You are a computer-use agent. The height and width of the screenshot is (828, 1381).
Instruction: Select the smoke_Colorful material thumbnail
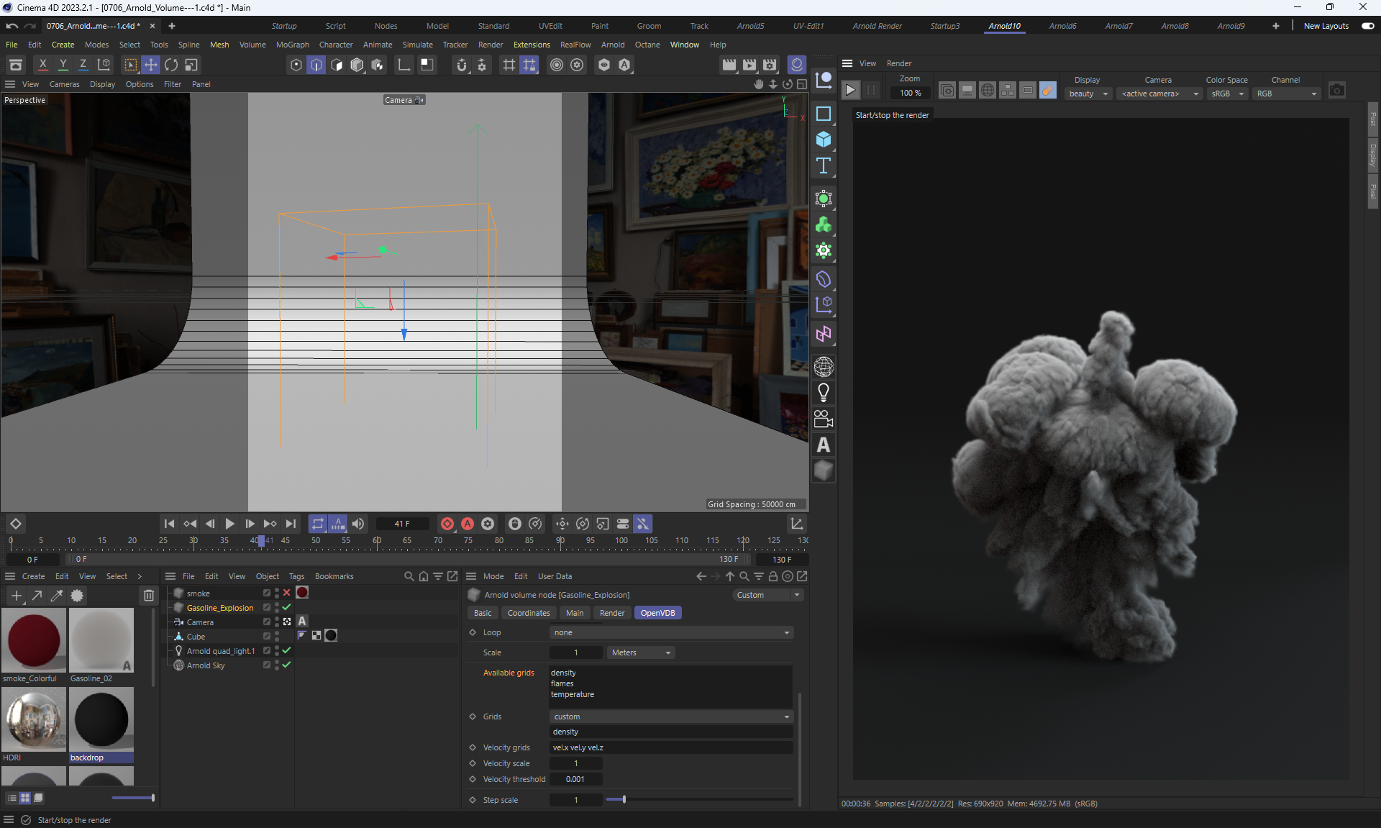pyautogui.click(x=33, y=640)
